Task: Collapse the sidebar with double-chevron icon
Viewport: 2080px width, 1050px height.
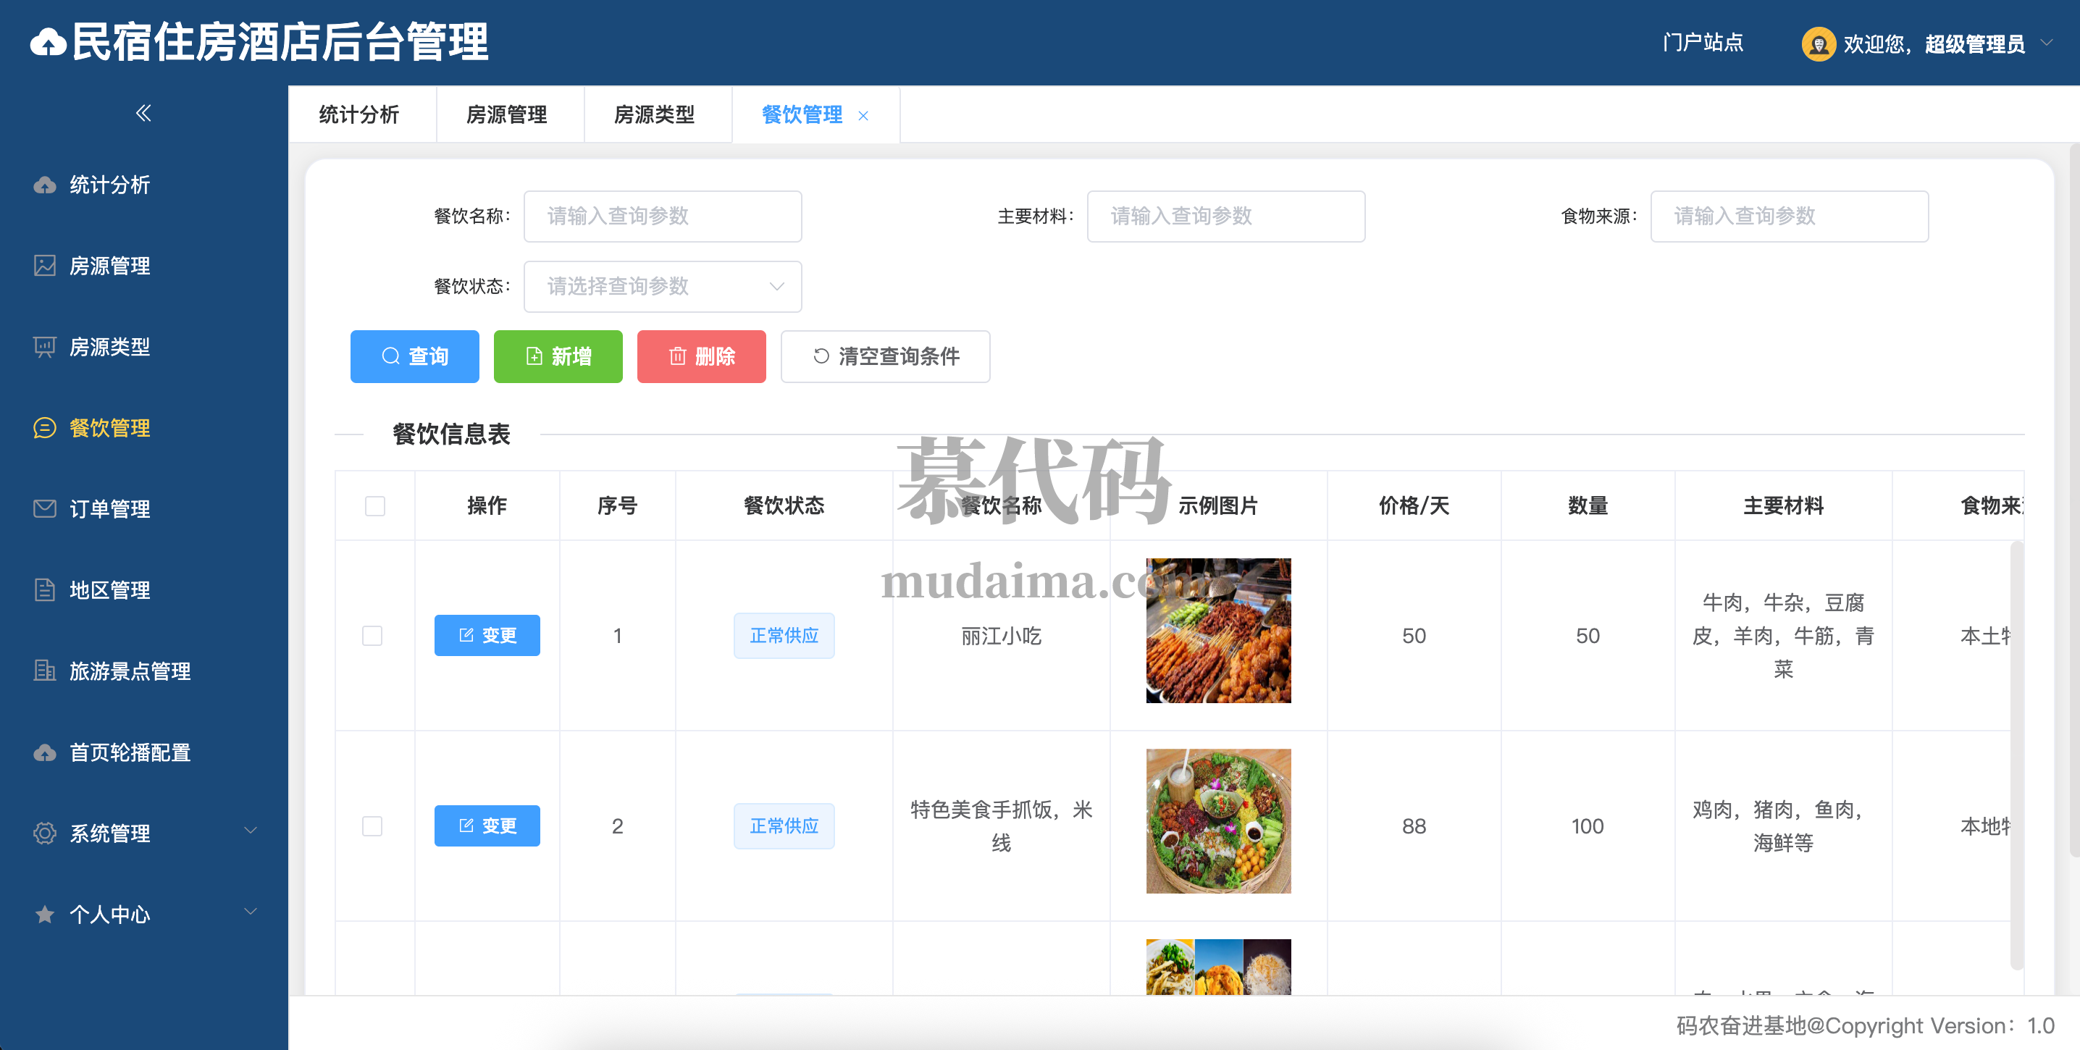Action: point(143,113)
